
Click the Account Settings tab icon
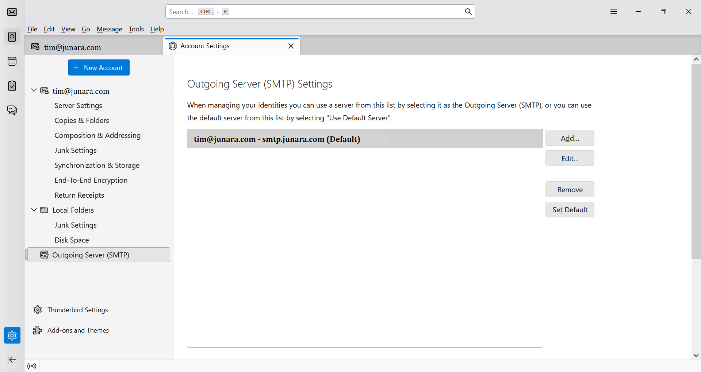coord(173,46)
